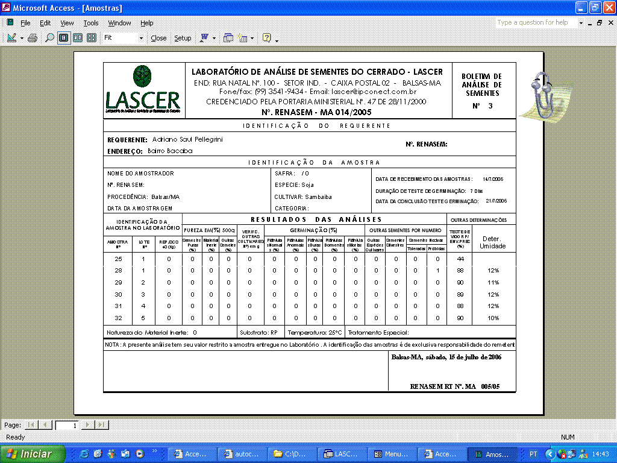Publish report with Office Links Word icon
The image size is (617, 463).
[204, 38]
